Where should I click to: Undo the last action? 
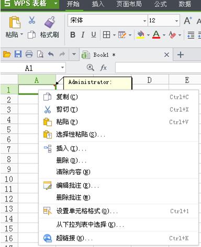(51, 54)
